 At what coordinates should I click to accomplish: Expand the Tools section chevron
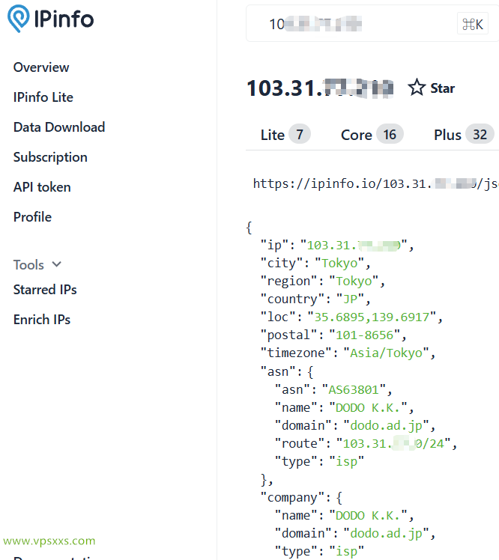(56, 264)
